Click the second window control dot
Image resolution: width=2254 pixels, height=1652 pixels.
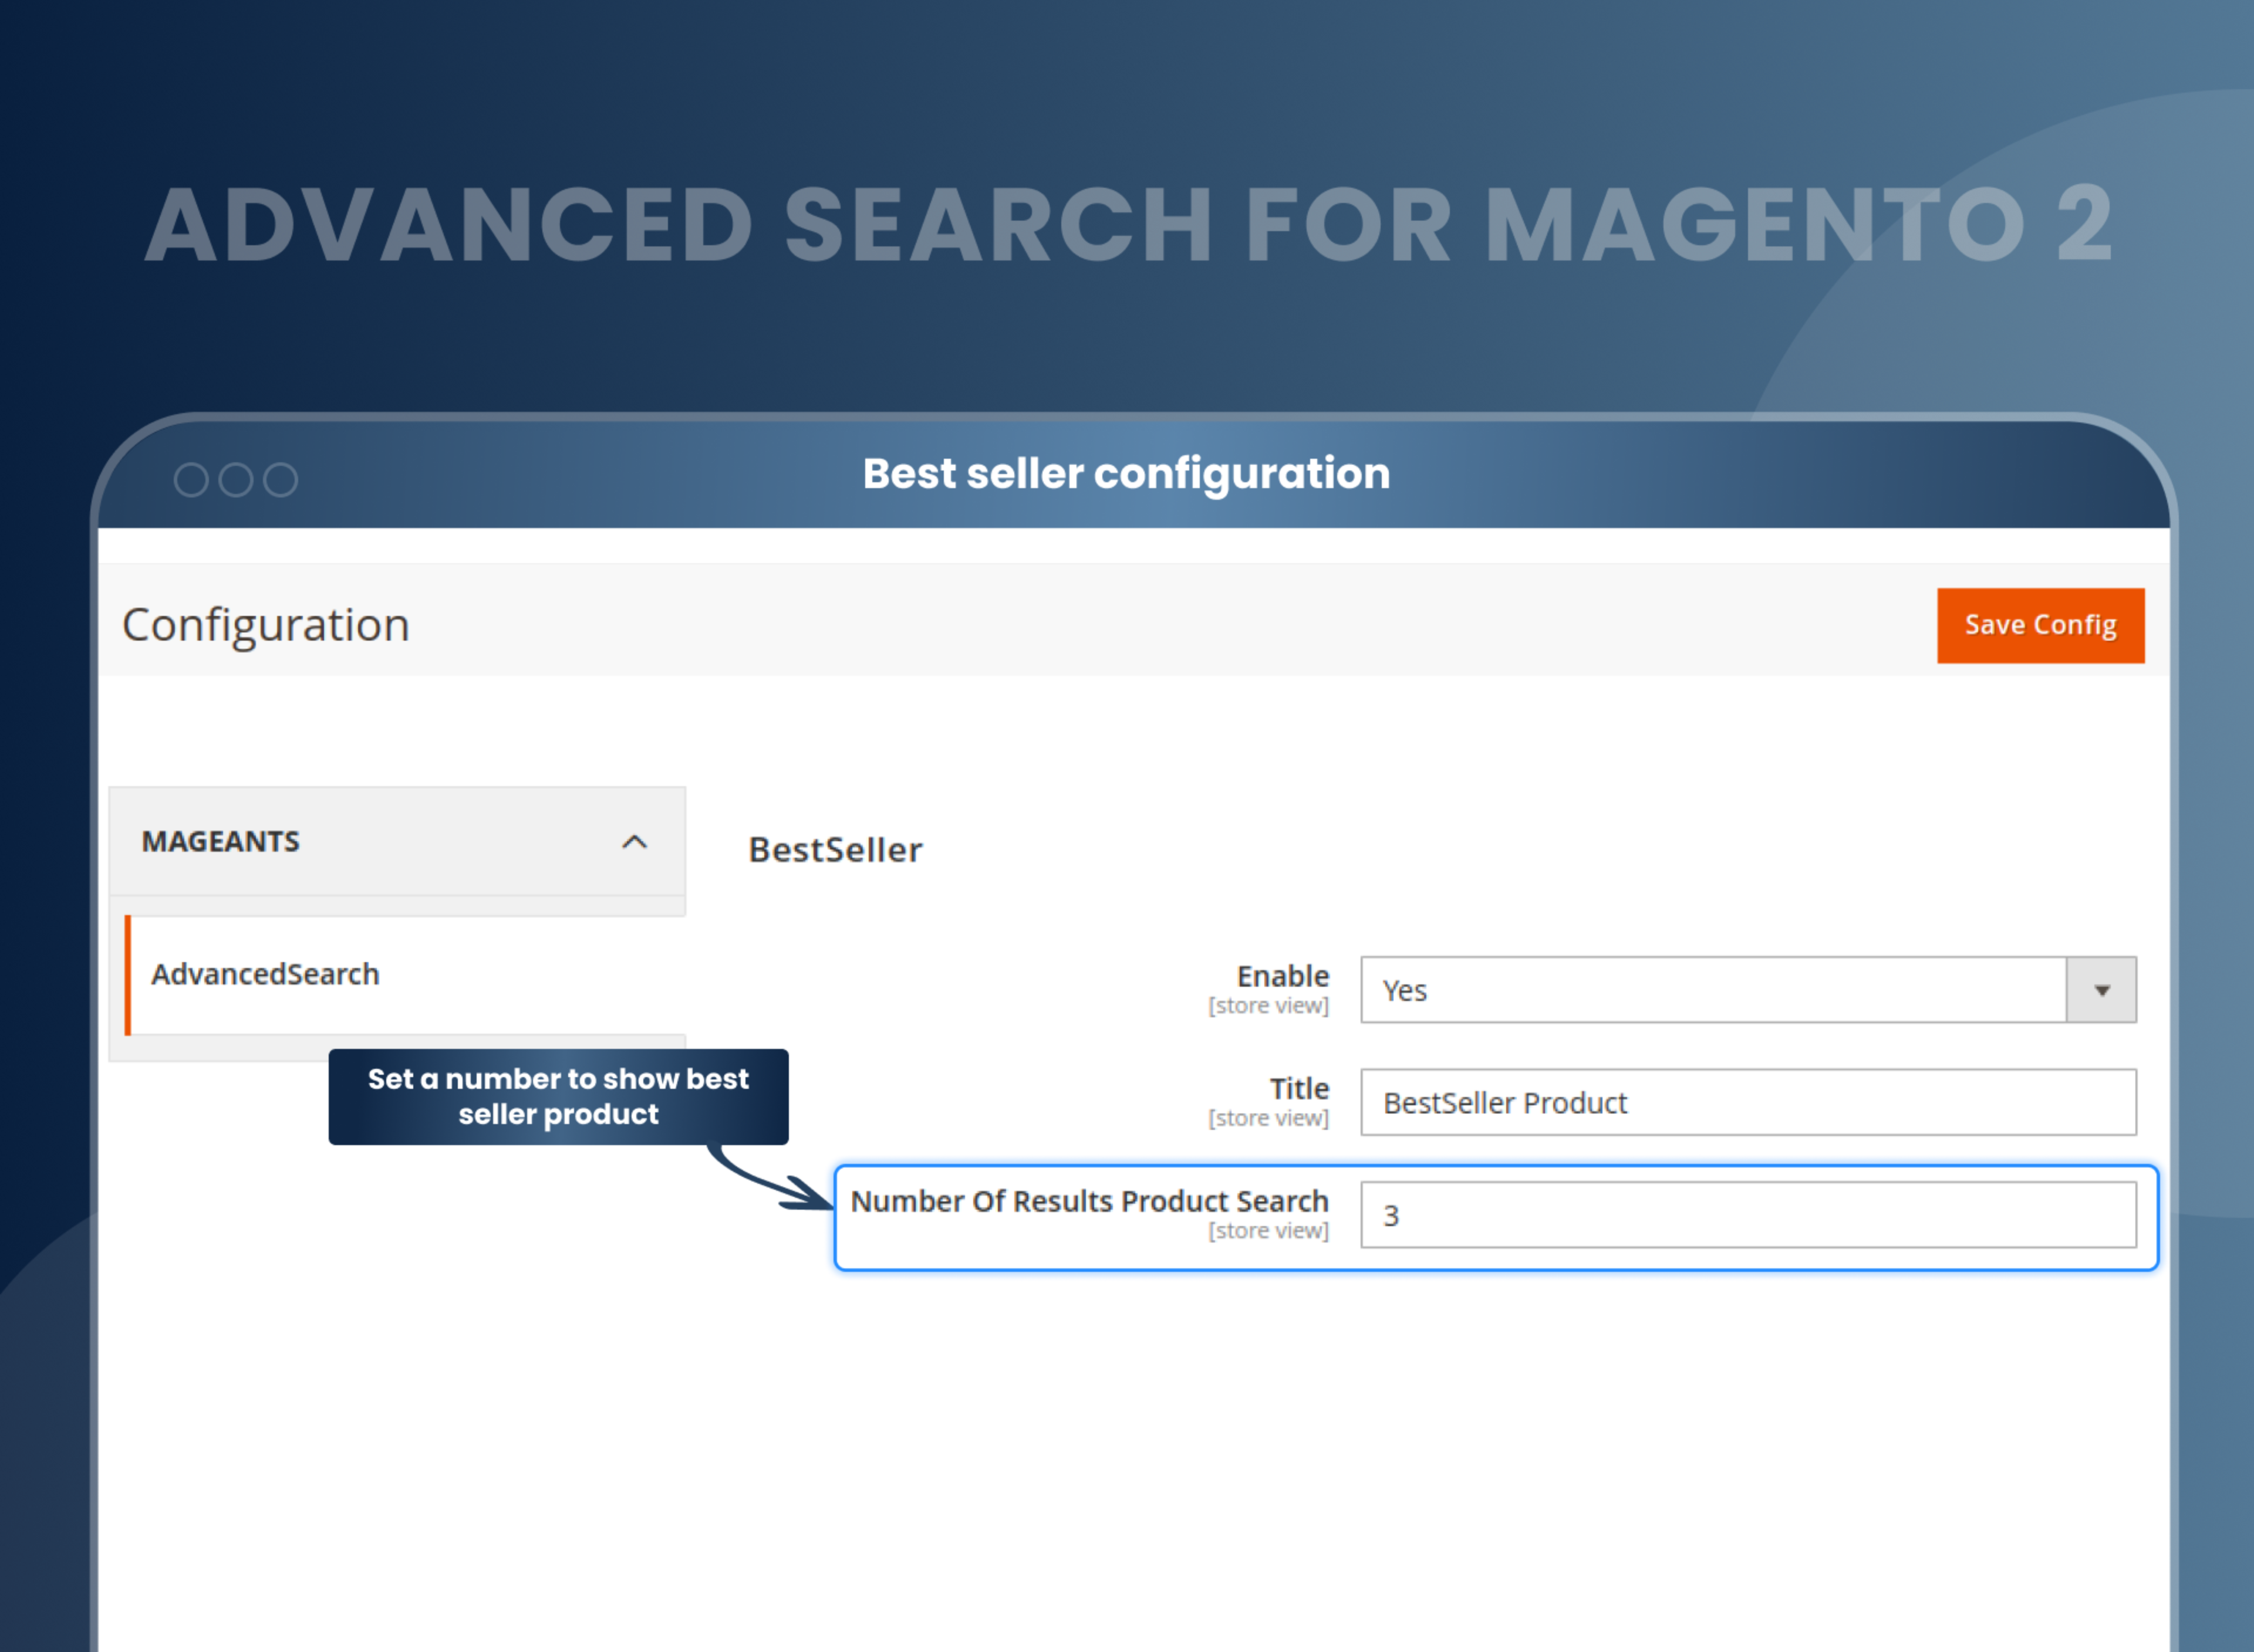point(235,479)
